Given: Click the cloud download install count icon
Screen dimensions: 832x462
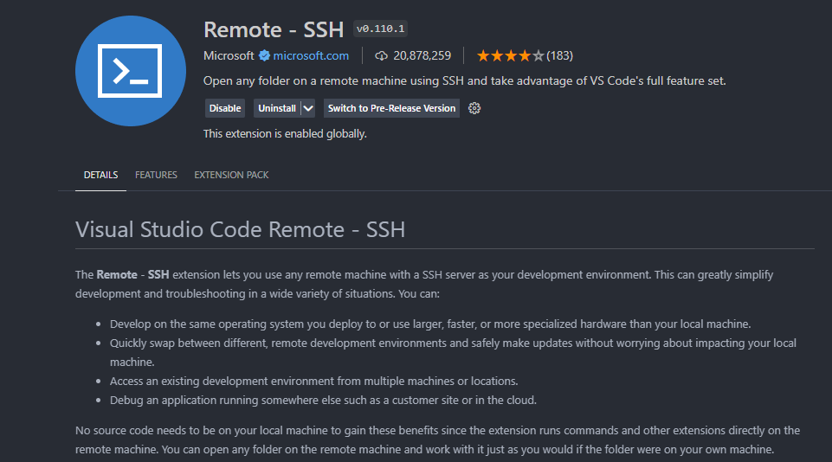Looking at the screenshot, I should [x=381, y=55].
